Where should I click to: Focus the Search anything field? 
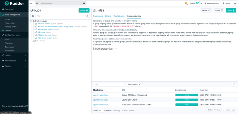(61, 3)
